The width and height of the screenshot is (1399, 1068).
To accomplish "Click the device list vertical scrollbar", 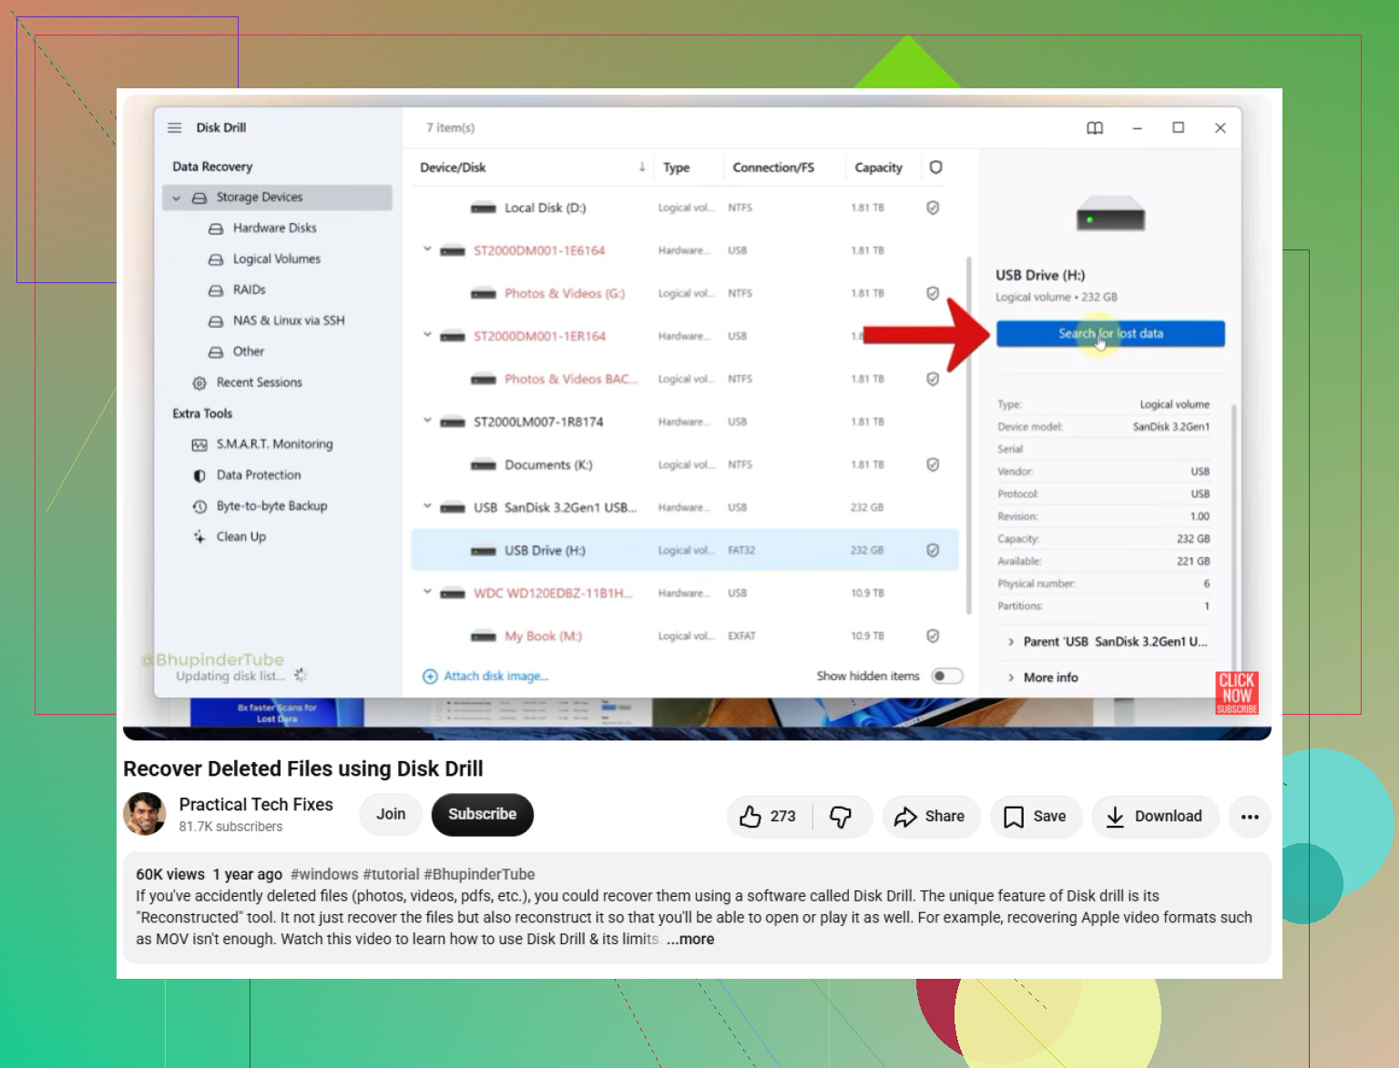I will (x=969, y=435).
